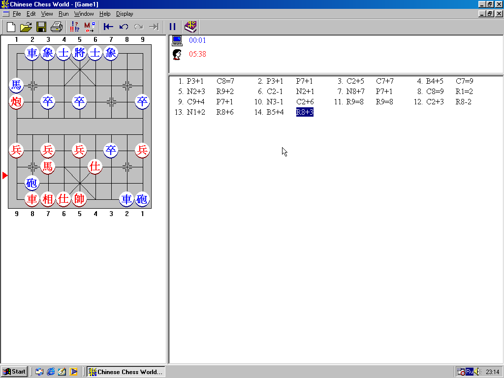Click the Ru language indicator in tray
The width and height of the screenshot is (504, 378).
click(x=469, y=372)
